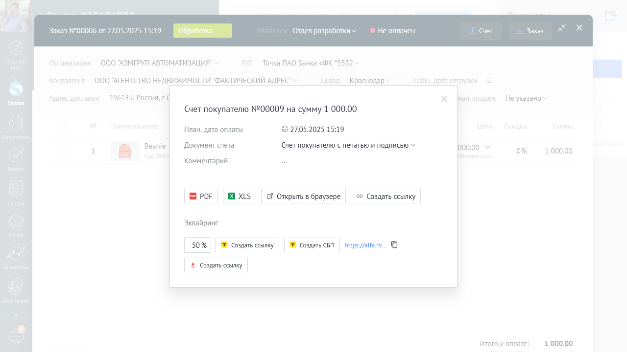Screen dimensions: 627x352
Task: Edit the 50% payment percentage field
Action: [x=197, y=245]
